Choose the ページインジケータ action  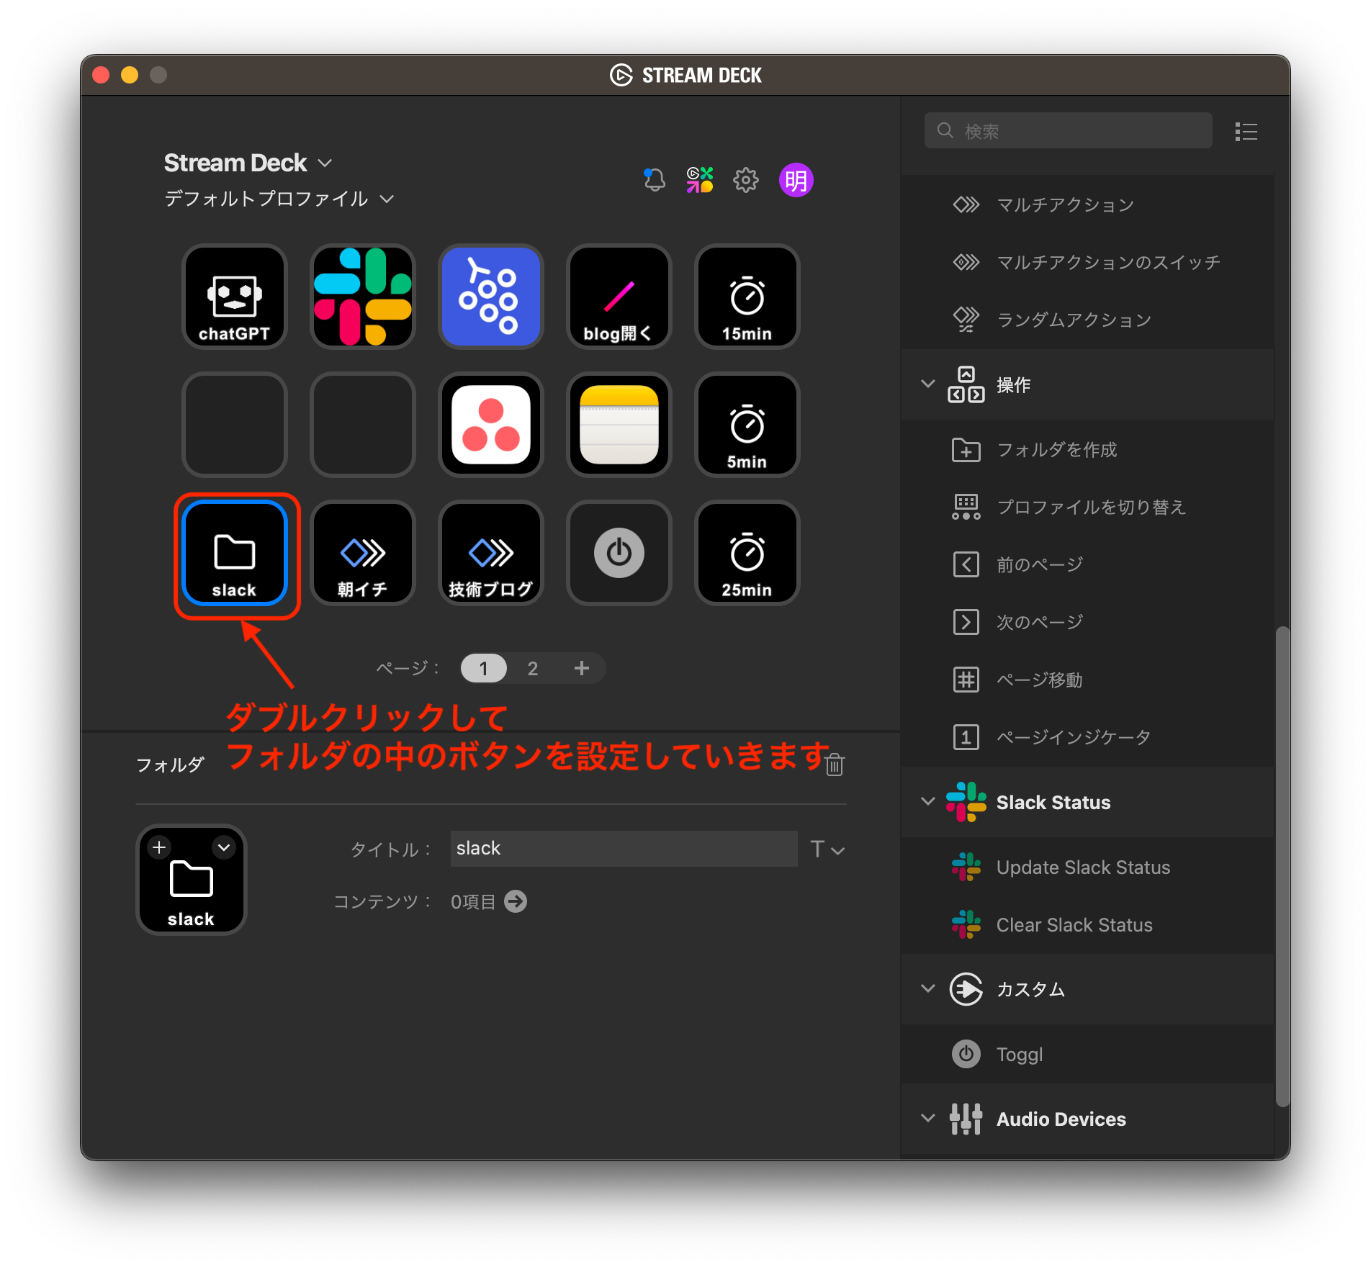1087,738
